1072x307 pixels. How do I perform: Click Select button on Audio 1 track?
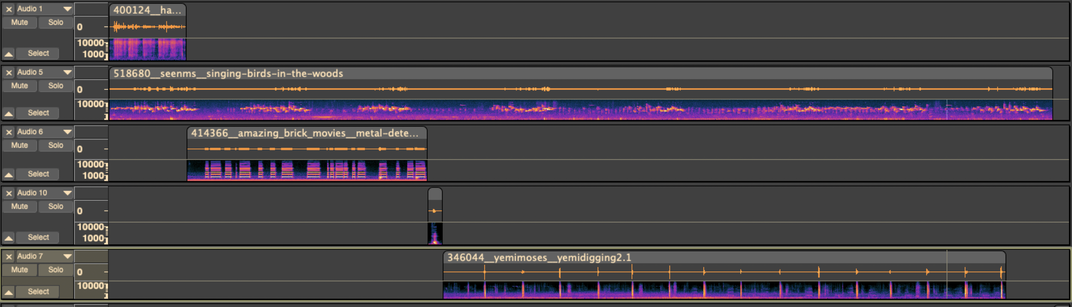click(x=38, y=54)
